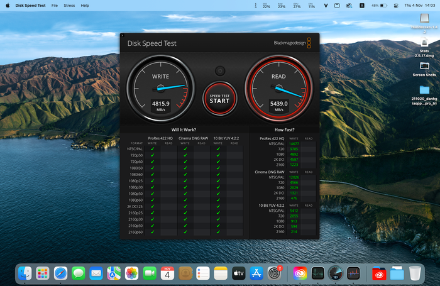Click the 720p50 format row label
This screenshot has width=440, height=286.
click(136, 155)
